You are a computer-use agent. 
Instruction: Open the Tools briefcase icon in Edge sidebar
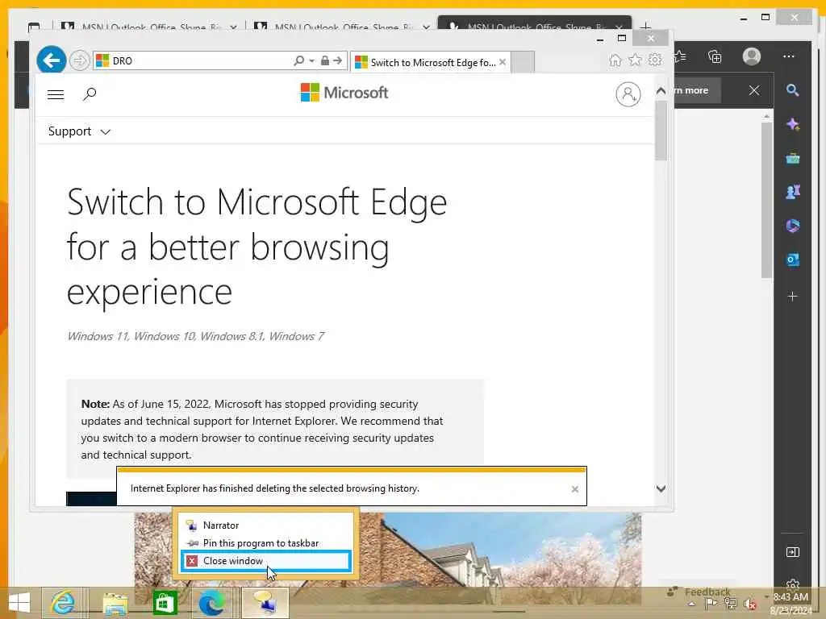pyautogui.click(x=792, y=158)
